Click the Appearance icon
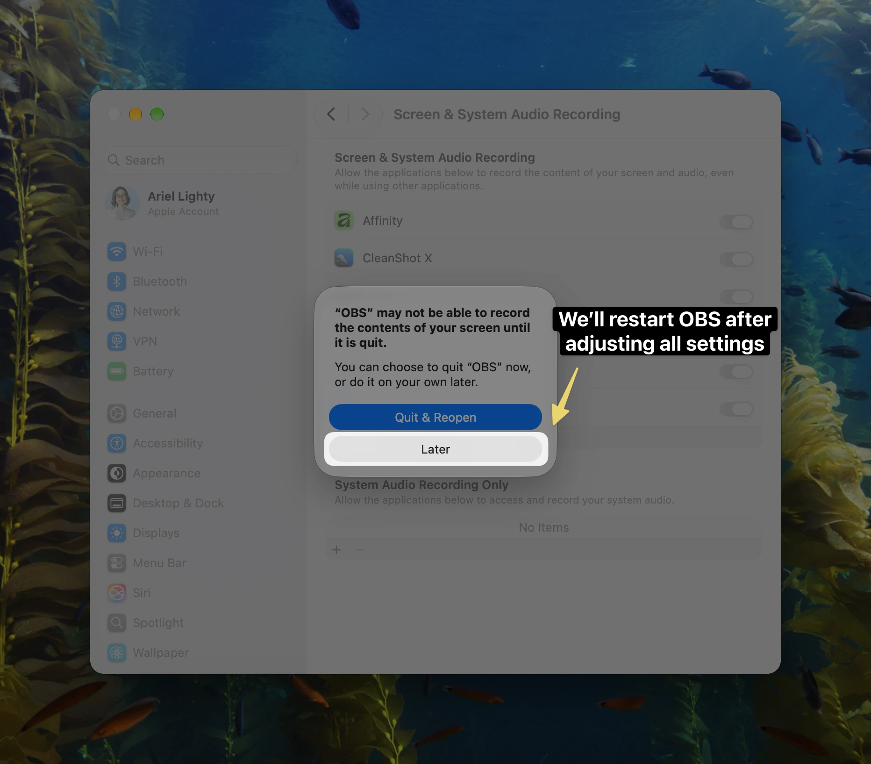Image resolution: width=871 pixels, height=764 pixels. [117, 473]
